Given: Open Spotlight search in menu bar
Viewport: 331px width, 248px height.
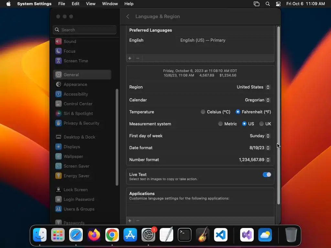Looking at the screenshot, I should (267, 4).
